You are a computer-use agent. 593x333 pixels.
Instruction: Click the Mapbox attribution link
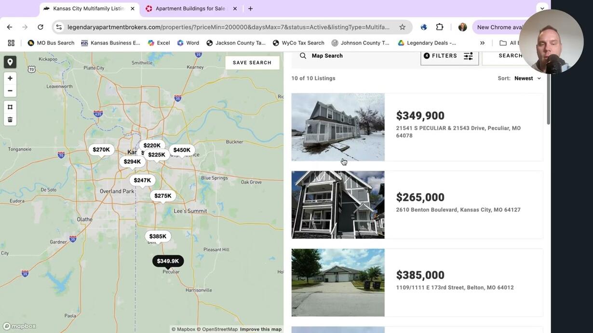(183, 330)
